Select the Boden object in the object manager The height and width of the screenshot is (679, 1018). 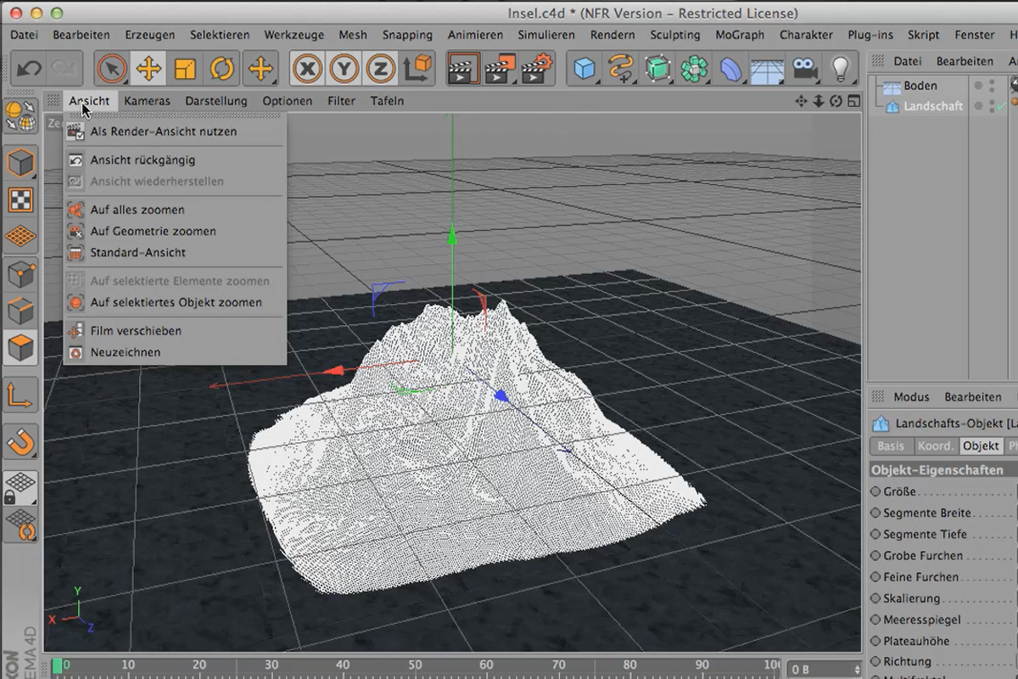920,85
